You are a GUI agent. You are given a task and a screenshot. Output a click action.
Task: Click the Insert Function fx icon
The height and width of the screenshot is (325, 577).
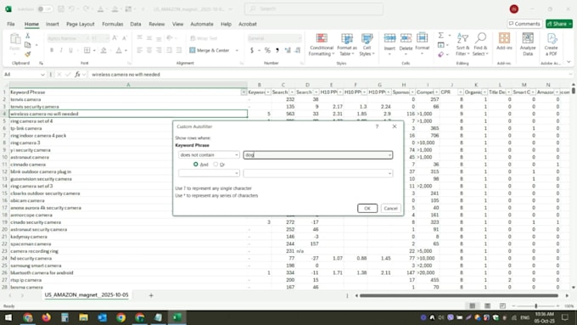coord(77,75)
